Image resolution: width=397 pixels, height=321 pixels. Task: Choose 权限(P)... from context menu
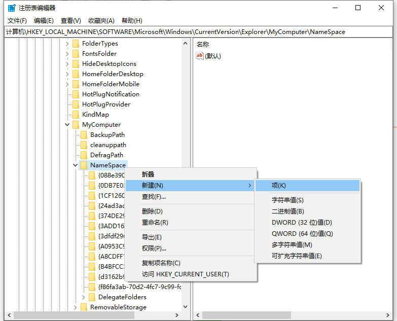coord(154,248)
